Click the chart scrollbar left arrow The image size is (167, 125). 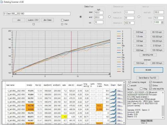[x=15, y=74]
